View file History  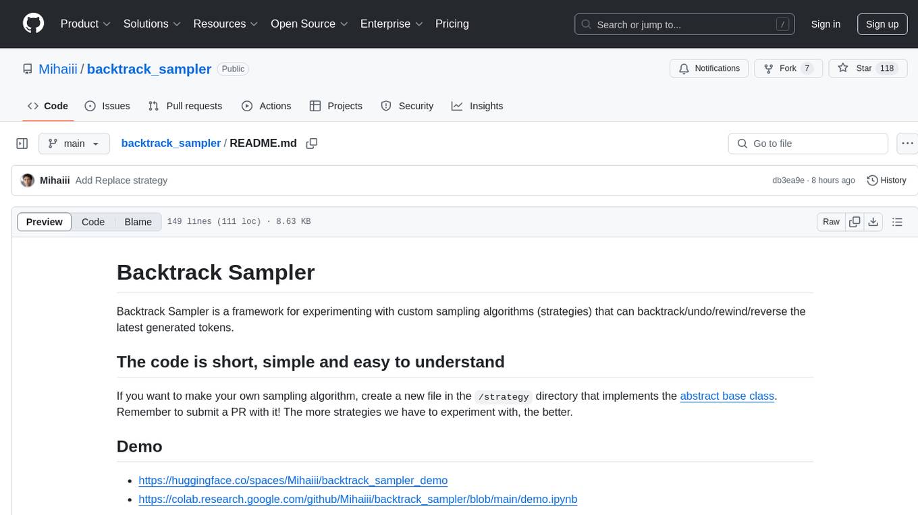[886, 180]
